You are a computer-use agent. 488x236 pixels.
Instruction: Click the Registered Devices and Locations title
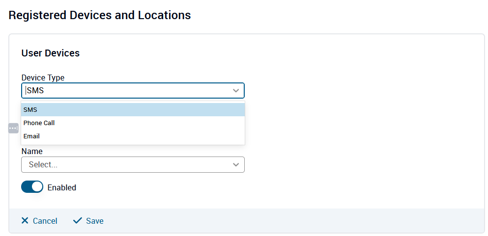(100, 15)
